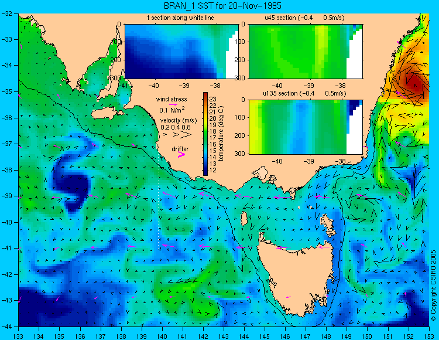439x340 pixels.
Task: Click the magenta wind stress arrow in legend
Action: 173,104
